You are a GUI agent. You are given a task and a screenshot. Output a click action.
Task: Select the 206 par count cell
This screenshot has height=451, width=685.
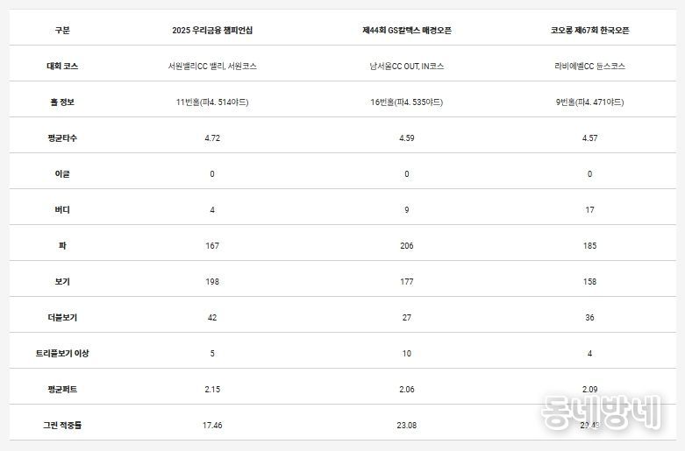[406, 246]
